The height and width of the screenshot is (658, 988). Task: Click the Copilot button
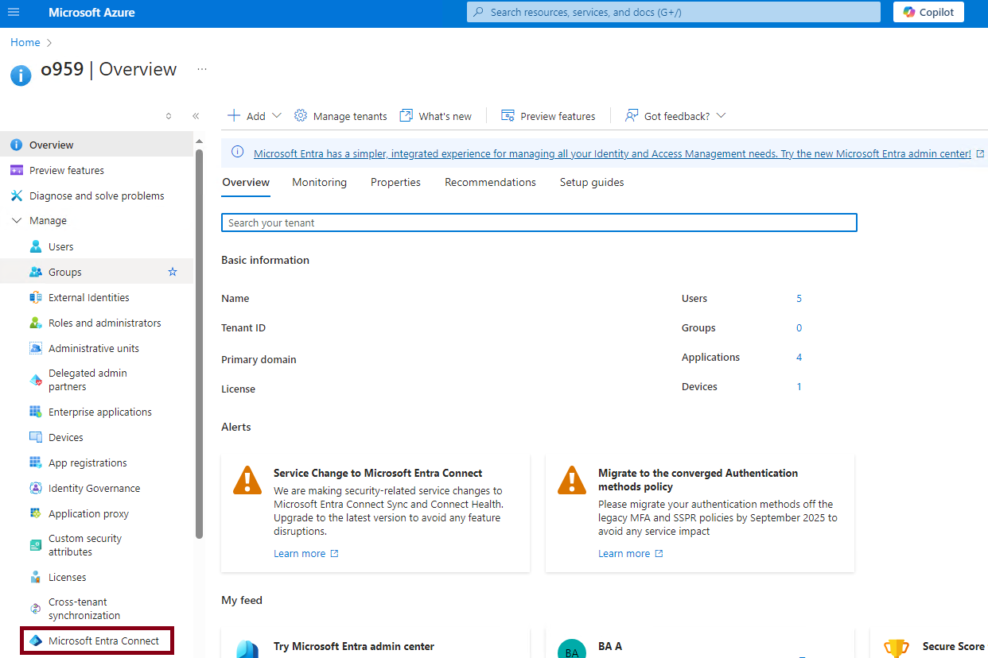(928, 12)
